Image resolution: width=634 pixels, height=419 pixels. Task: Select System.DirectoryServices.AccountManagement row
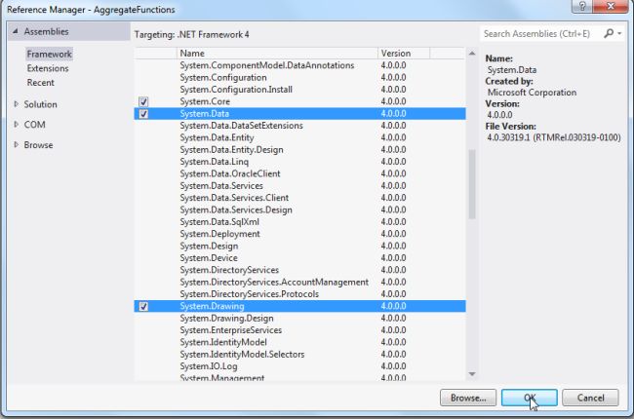(x=299, y=282)
